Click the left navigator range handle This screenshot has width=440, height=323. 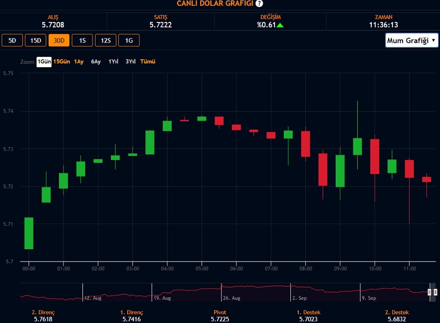click(429, 292)
